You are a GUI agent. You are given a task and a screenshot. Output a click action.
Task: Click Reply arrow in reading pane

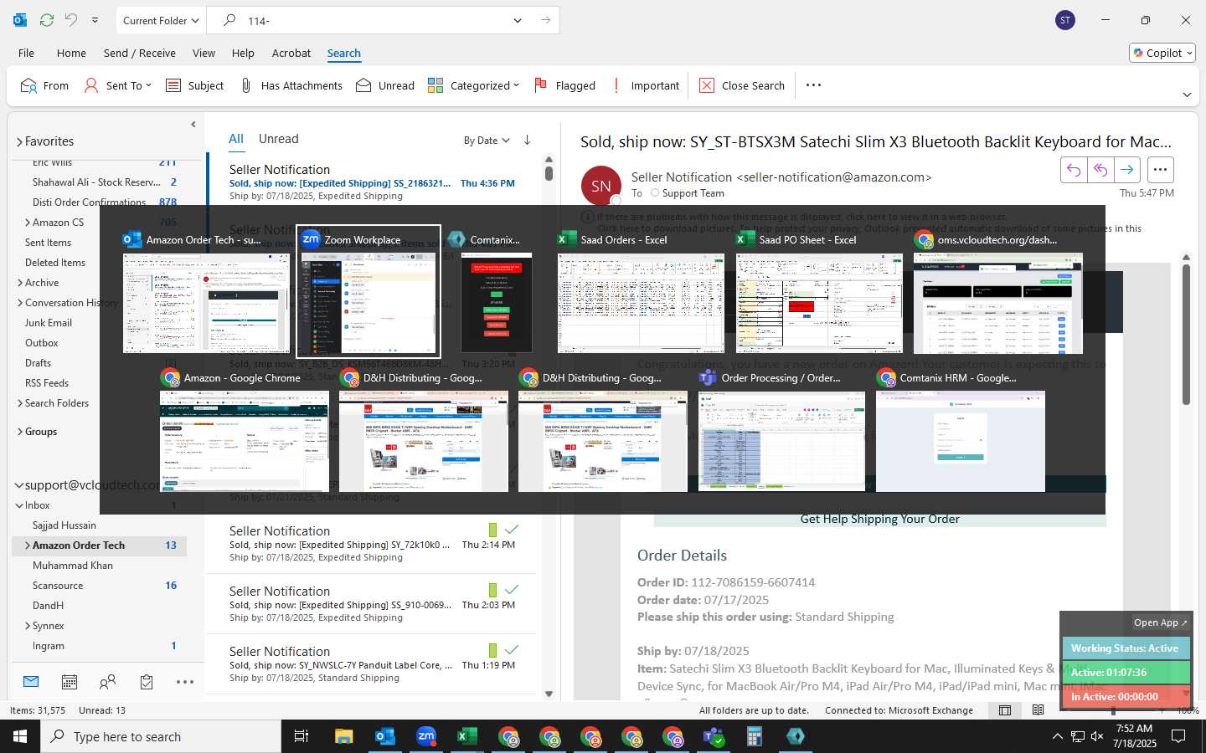coord(1074,170)
